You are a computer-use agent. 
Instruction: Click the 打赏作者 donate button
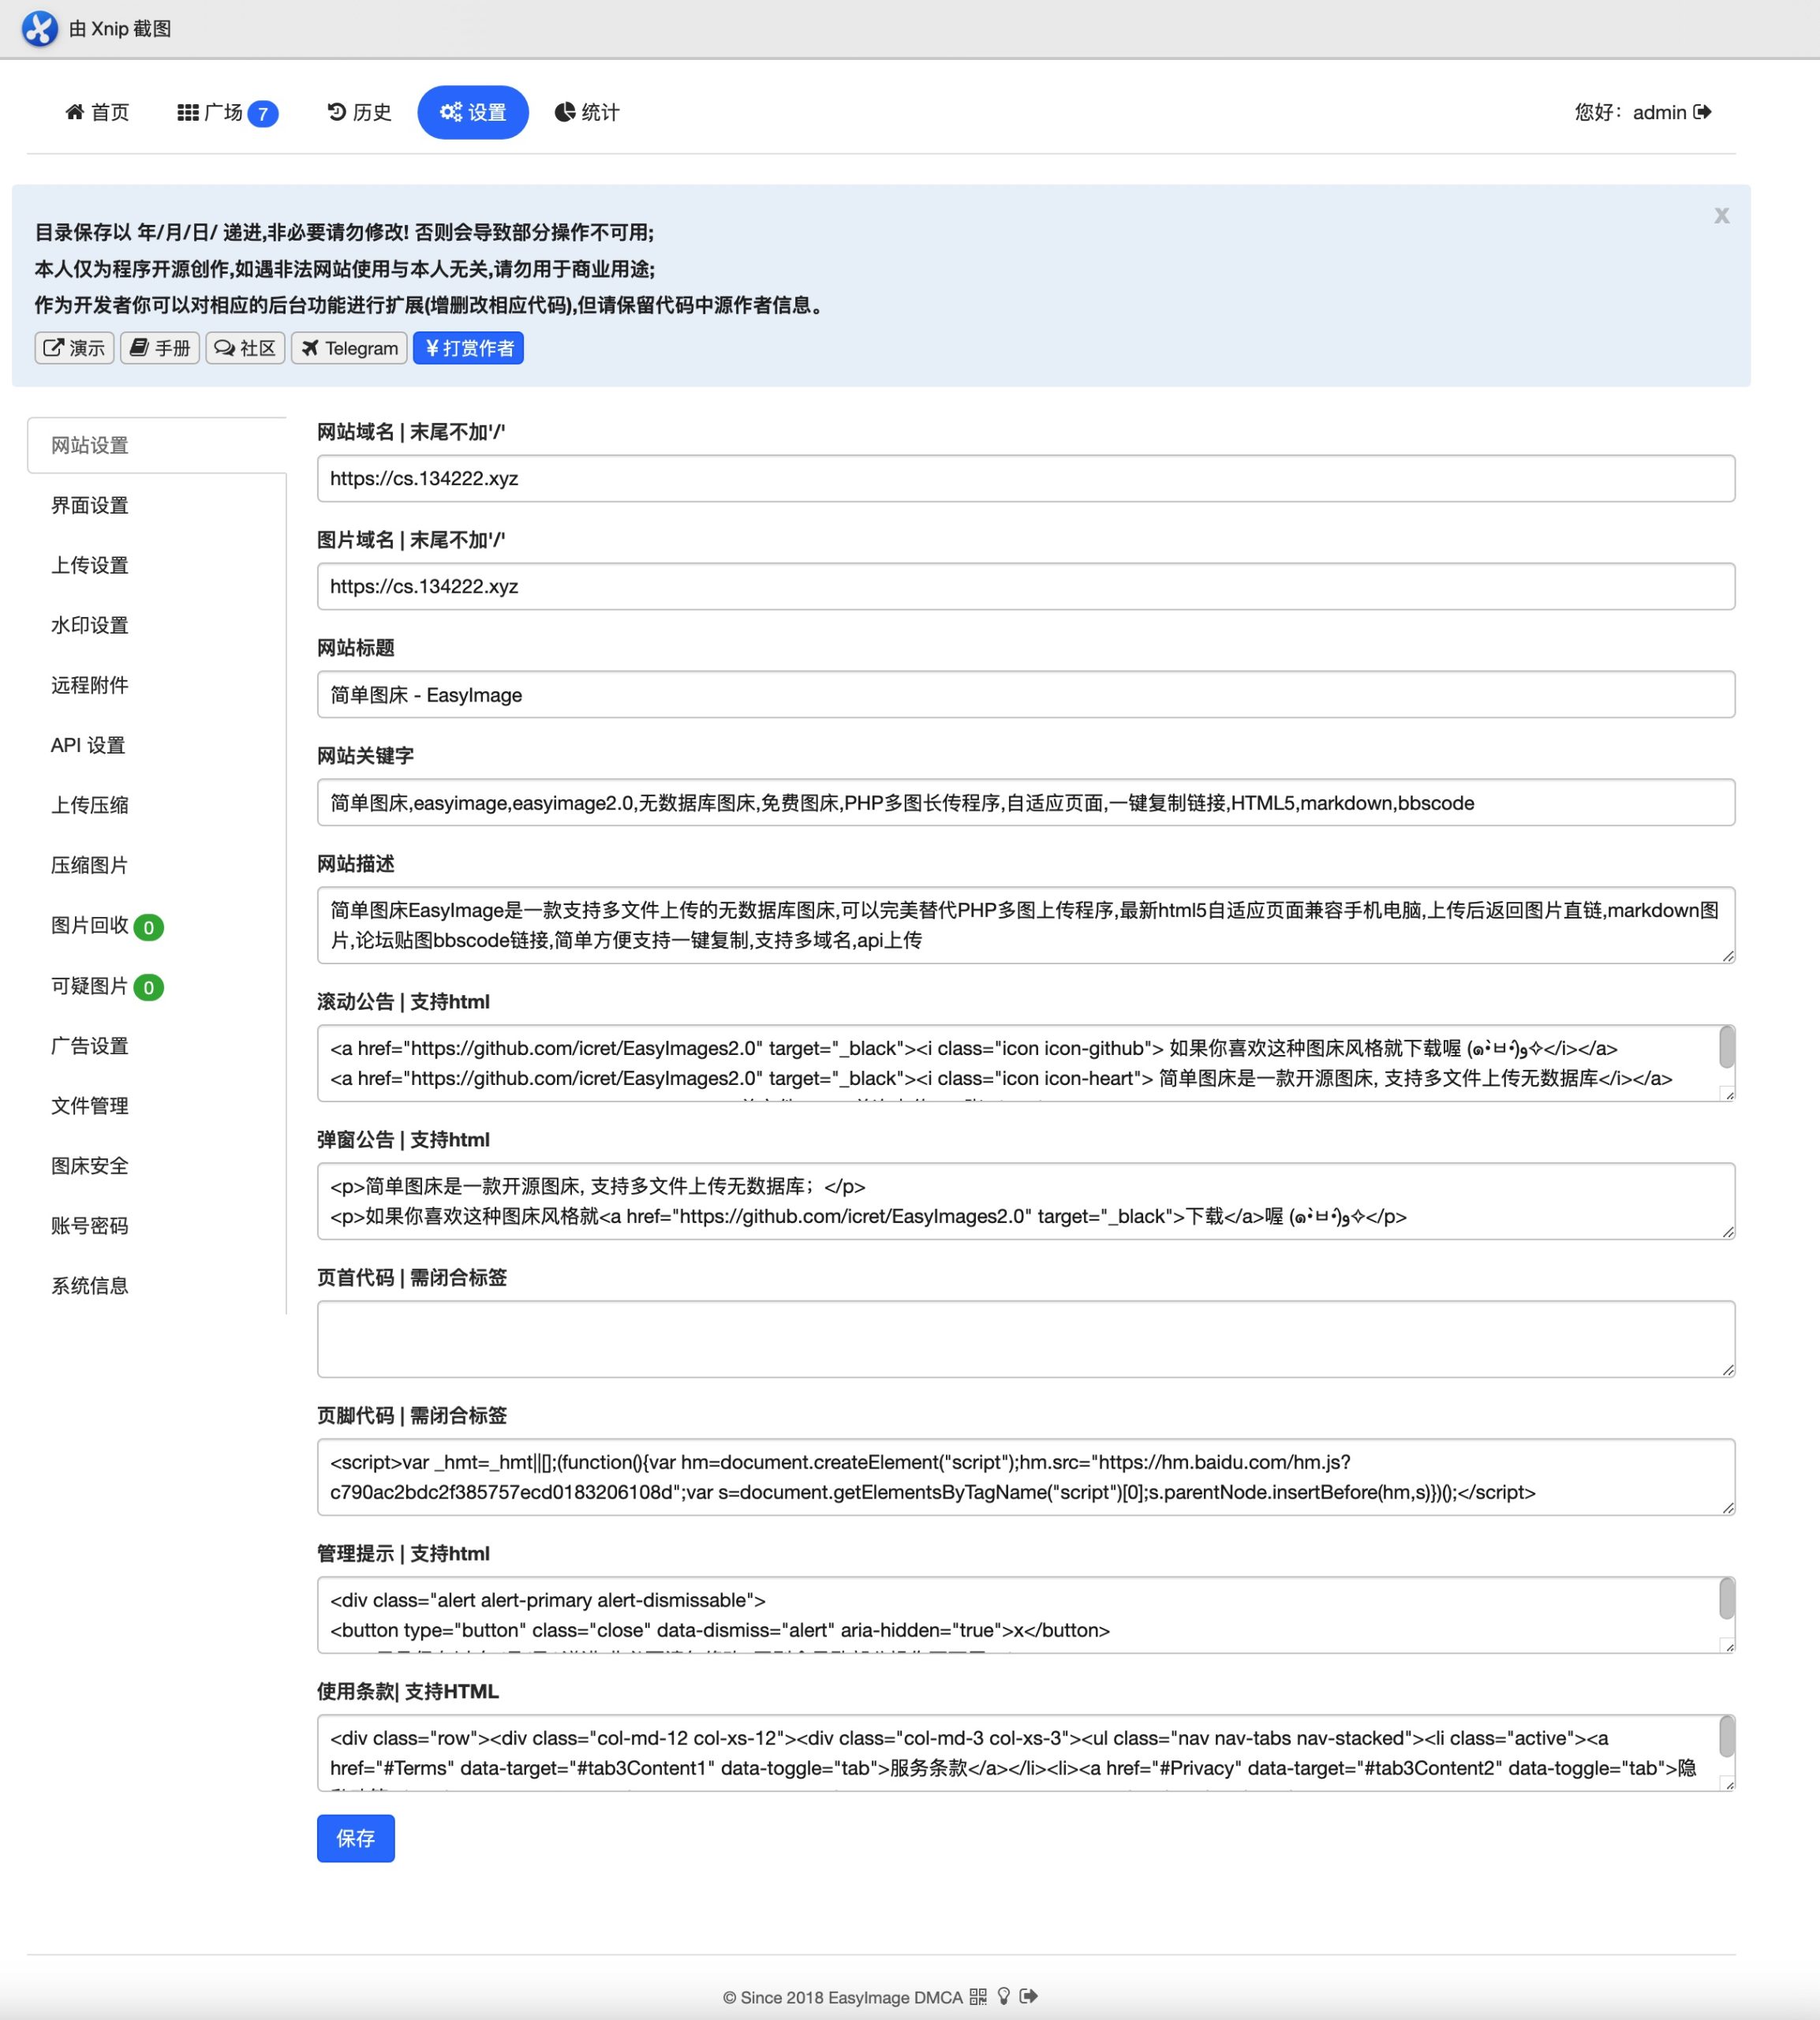click(x=468, y=348)
